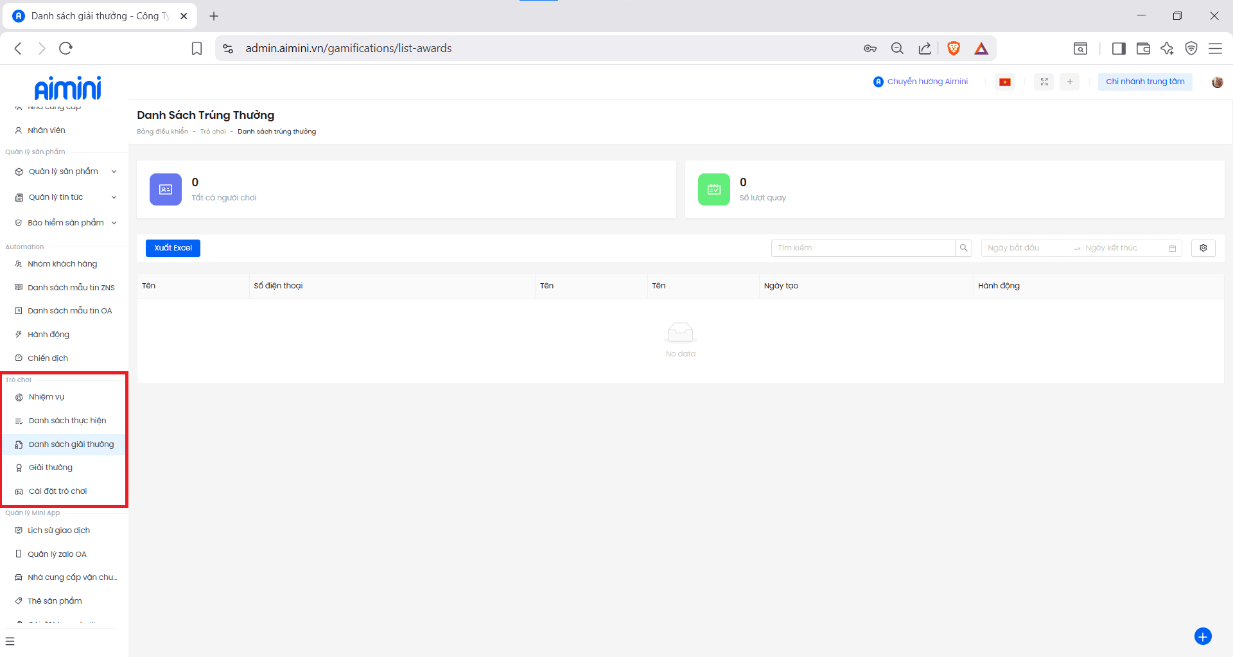Go to Cài đặt trò chơi
The width and height of the screenshot is (1233, 657).
[58, 491]
